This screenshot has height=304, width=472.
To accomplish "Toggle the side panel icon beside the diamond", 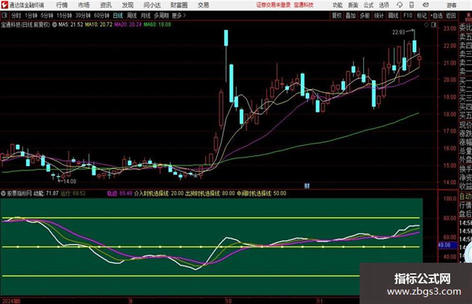I will tap(434, 24).
